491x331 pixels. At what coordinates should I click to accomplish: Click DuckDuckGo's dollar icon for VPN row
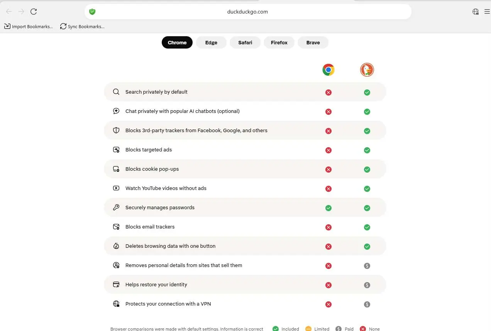point(367,304)
